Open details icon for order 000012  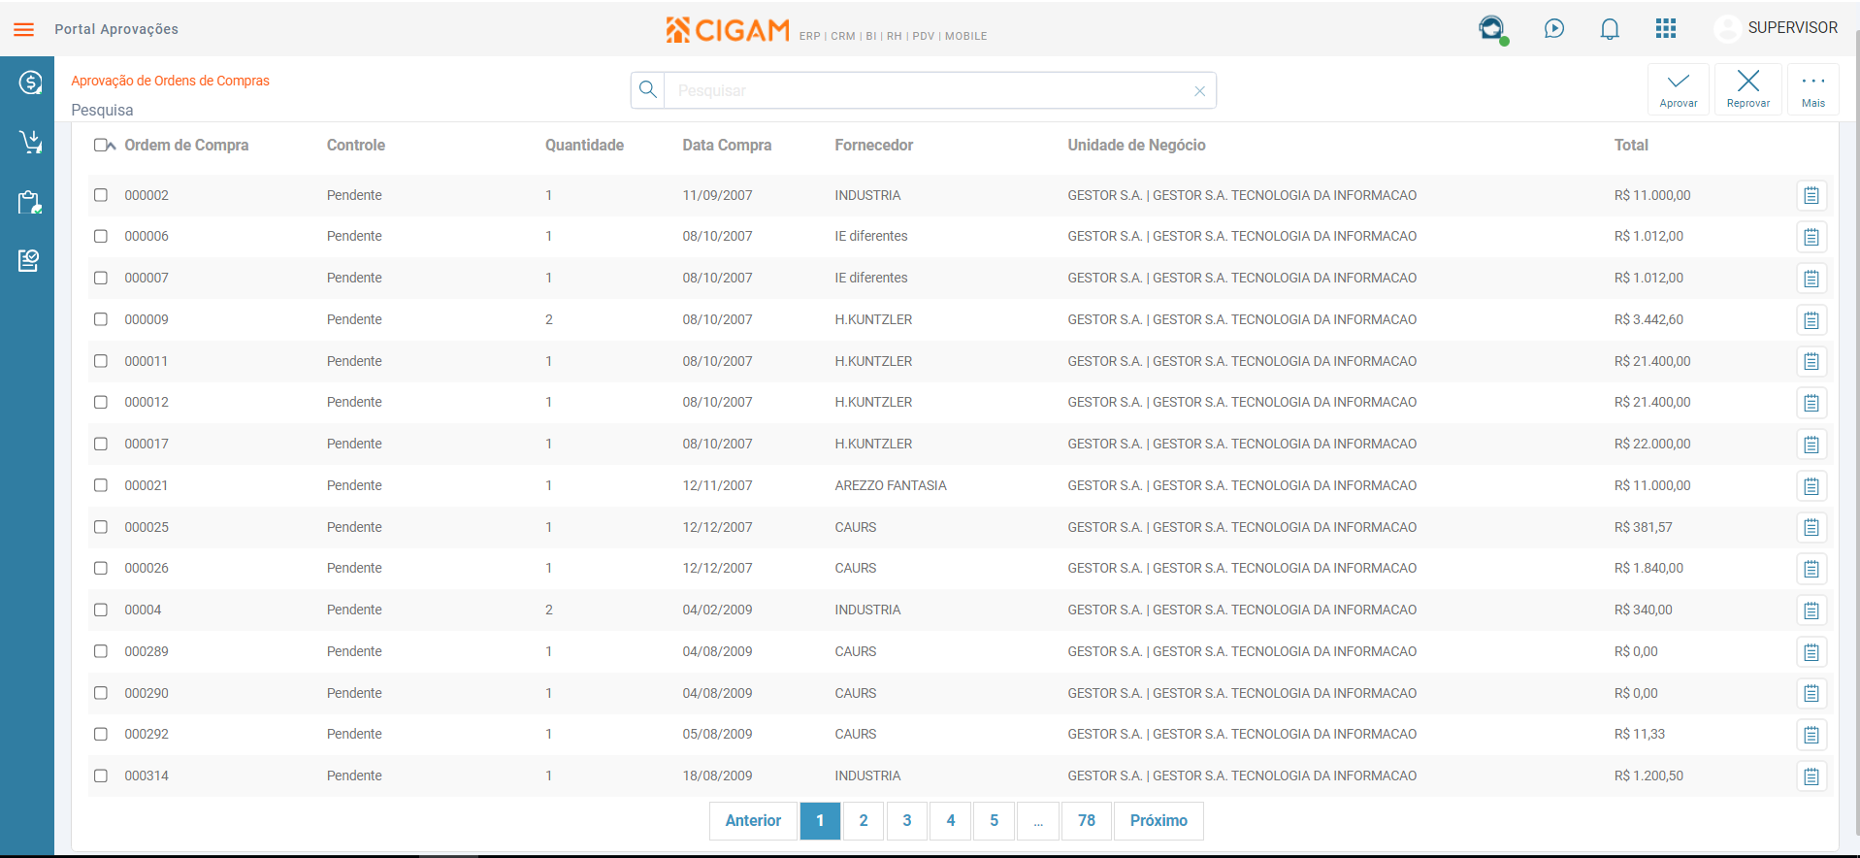[1811, 403]
